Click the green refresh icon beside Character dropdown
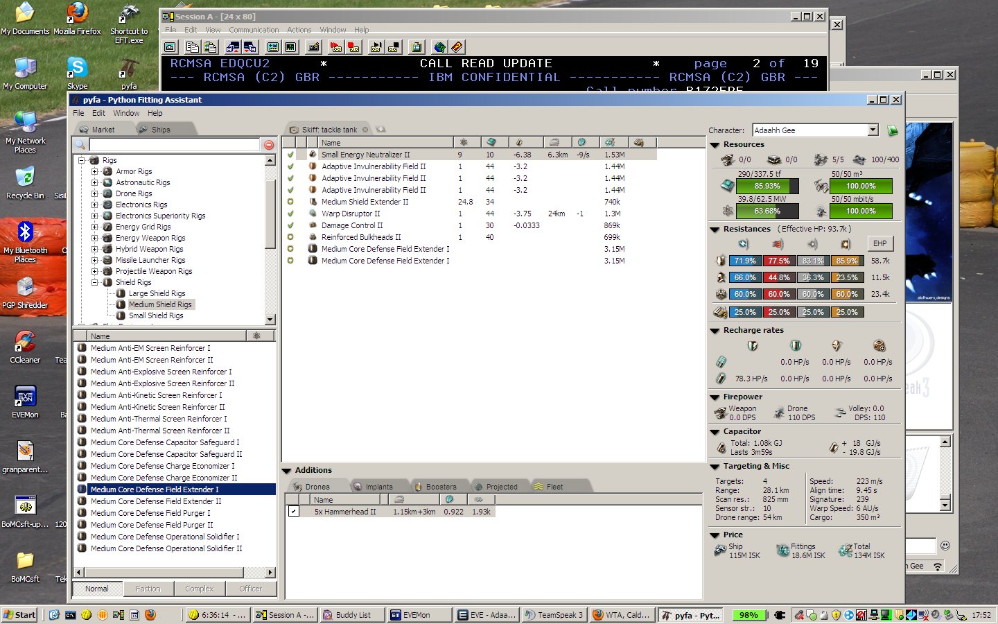This screenshot has height=624, width=998. tap(893, 130)
